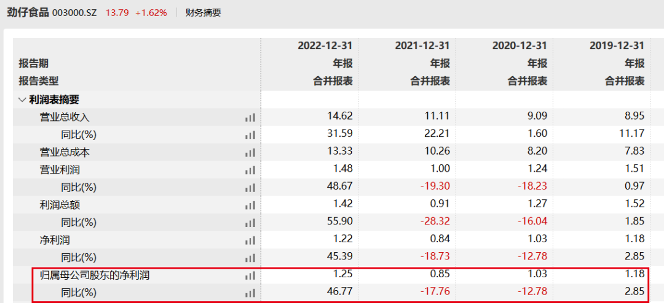Click the 净利润 row label
The height and width of the screenshot is (303, 664).
point(55,240)
